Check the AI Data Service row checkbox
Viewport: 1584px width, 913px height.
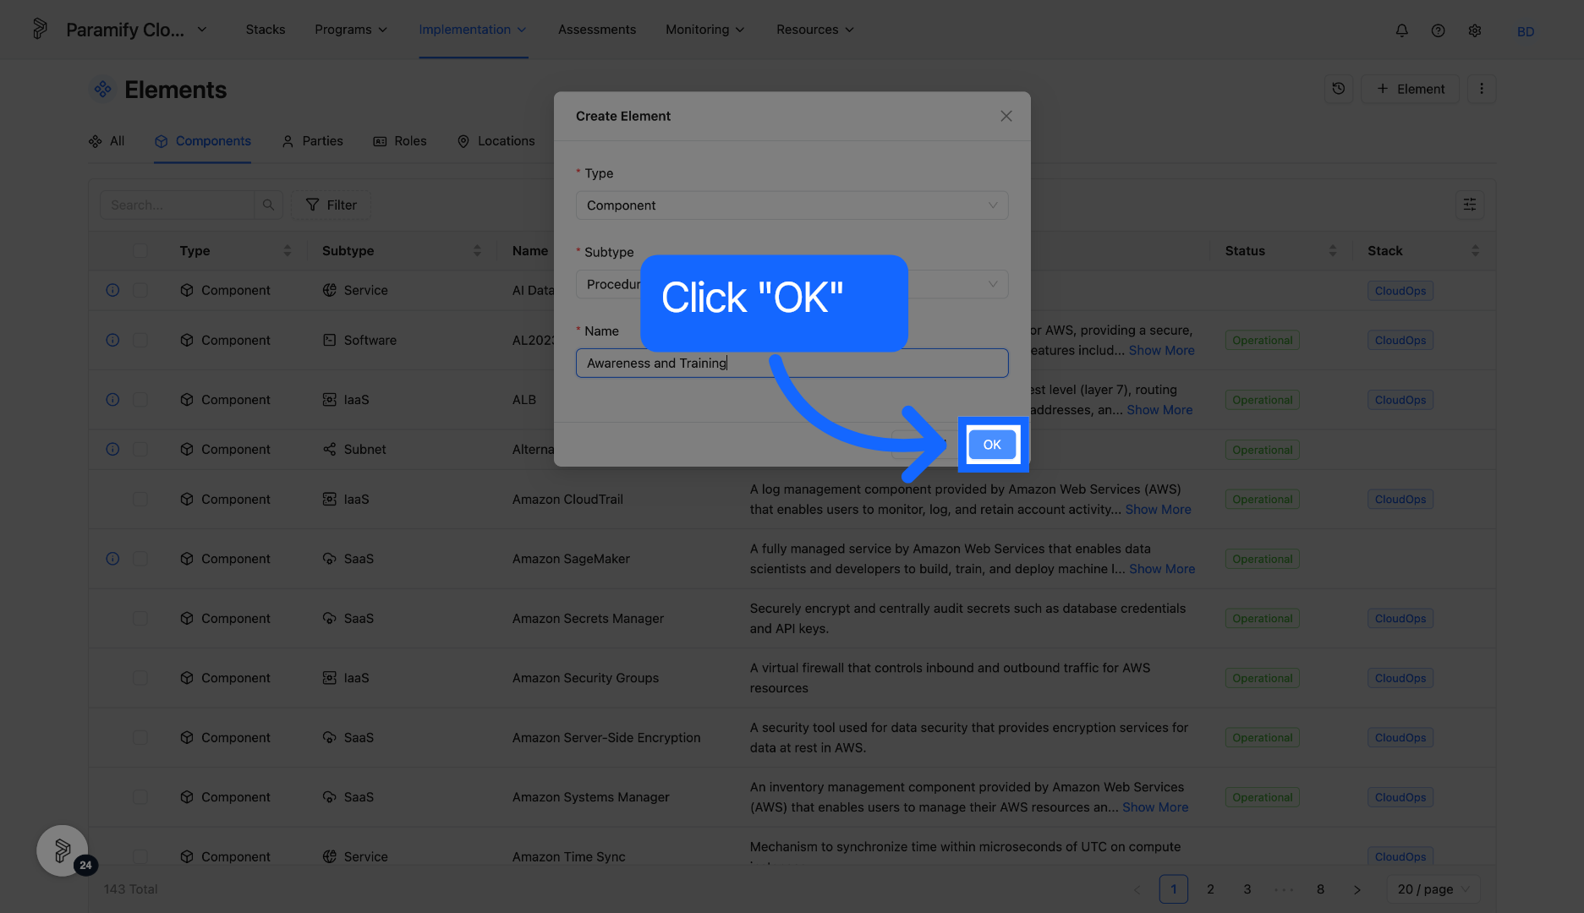click(140, 290)
